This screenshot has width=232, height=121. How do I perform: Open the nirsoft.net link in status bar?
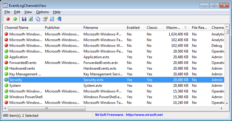[x=144, y=115]
